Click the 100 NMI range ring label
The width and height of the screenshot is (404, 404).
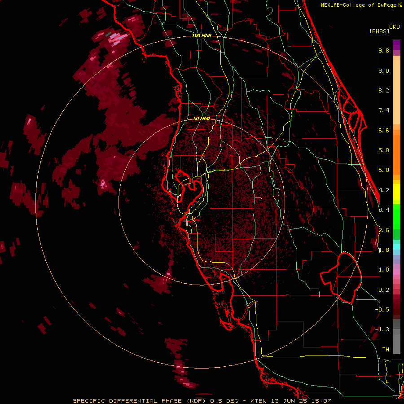(x=202, y=35)
